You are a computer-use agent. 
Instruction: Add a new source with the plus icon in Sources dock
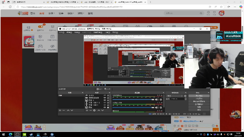coord(87,110)
